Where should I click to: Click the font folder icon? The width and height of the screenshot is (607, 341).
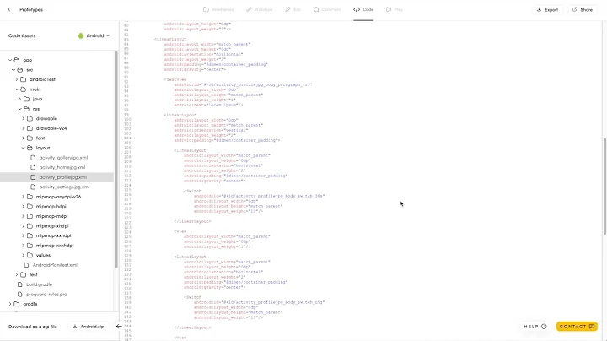pos(30,138)
